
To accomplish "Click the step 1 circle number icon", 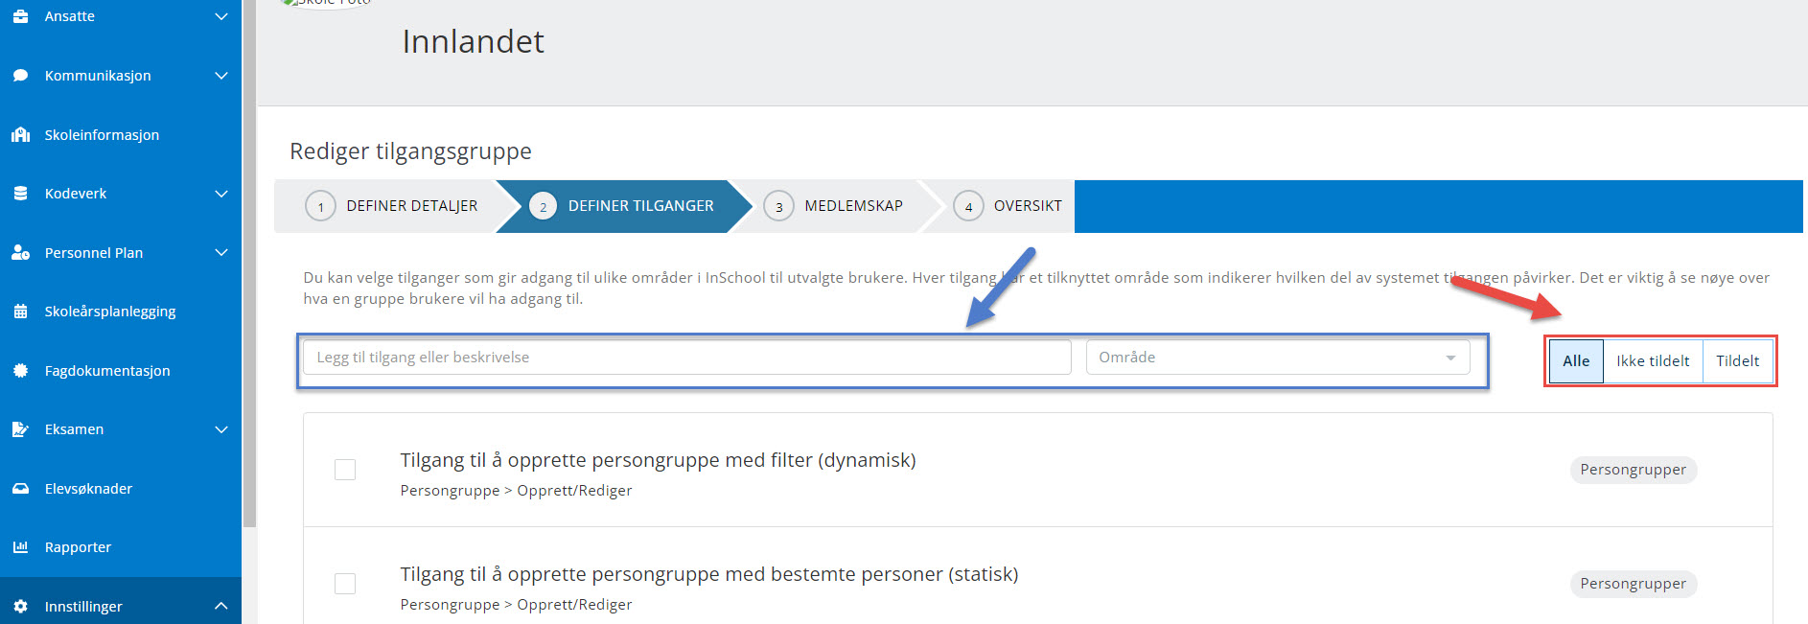I will click(320, 206).
